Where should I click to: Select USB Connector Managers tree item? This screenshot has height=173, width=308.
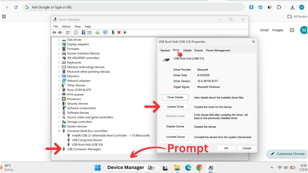click(84, 149)
